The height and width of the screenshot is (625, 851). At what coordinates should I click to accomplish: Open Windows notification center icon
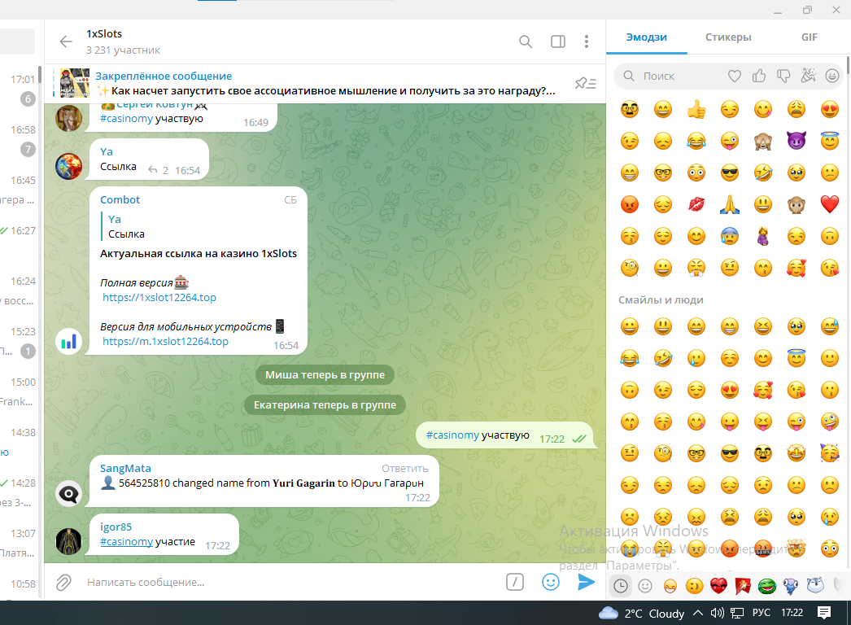tap(824, 613)
